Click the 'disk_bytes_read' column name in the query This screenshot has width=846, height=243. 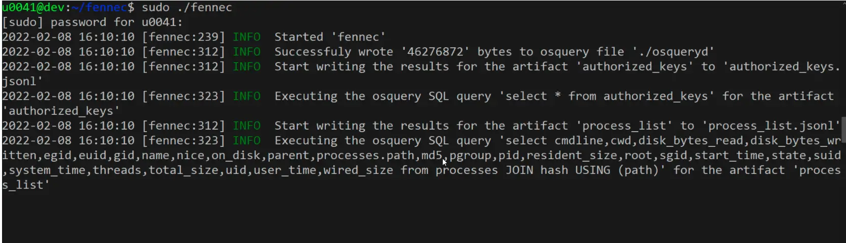[x=691, y=140]
